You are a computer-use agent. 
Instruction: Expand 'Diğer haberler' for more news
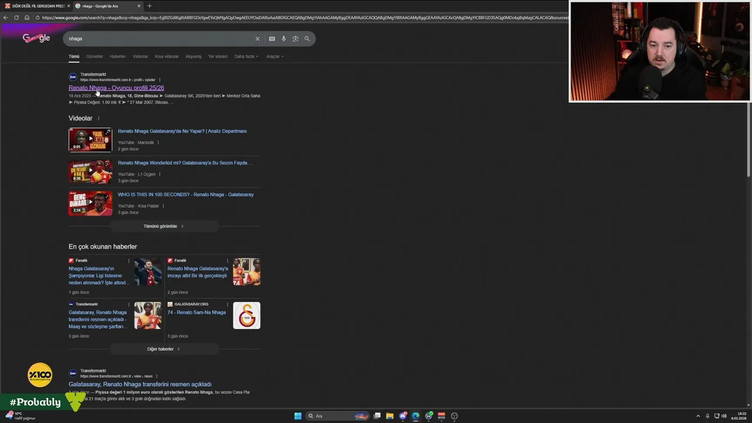tap(164, 349)
